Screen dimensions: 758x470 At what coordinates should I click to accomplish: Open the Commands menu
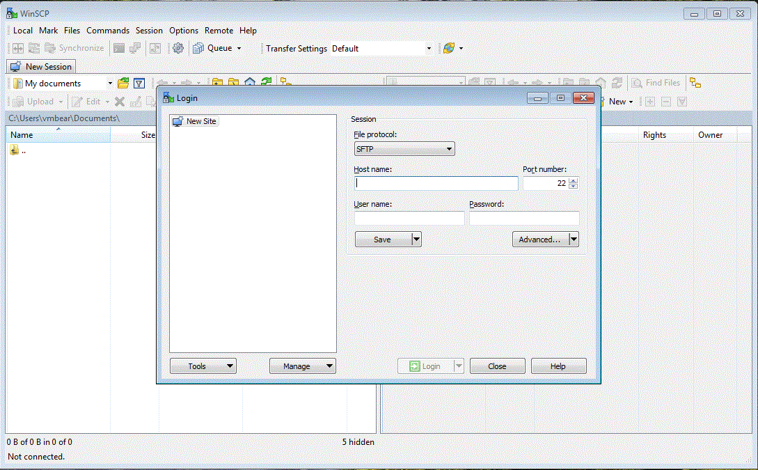click(x=108, y=31)
